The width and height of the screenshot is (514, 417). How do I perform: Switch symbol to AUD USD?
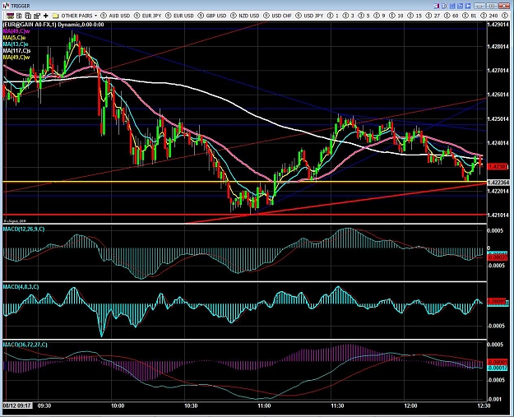coord(115,16)
